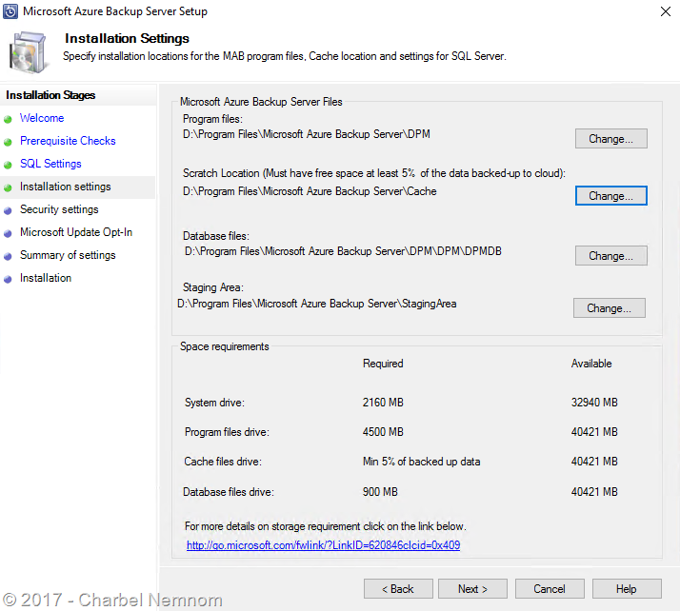Screen dimensions: 680x611
Task: Click the Azure Backup title bar icon
Action: tap(10, 11)
